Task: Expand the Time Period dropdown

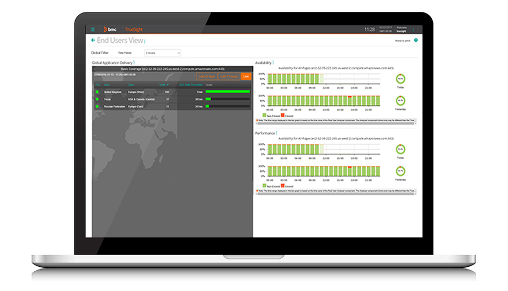Action: (x=163, y=52)
